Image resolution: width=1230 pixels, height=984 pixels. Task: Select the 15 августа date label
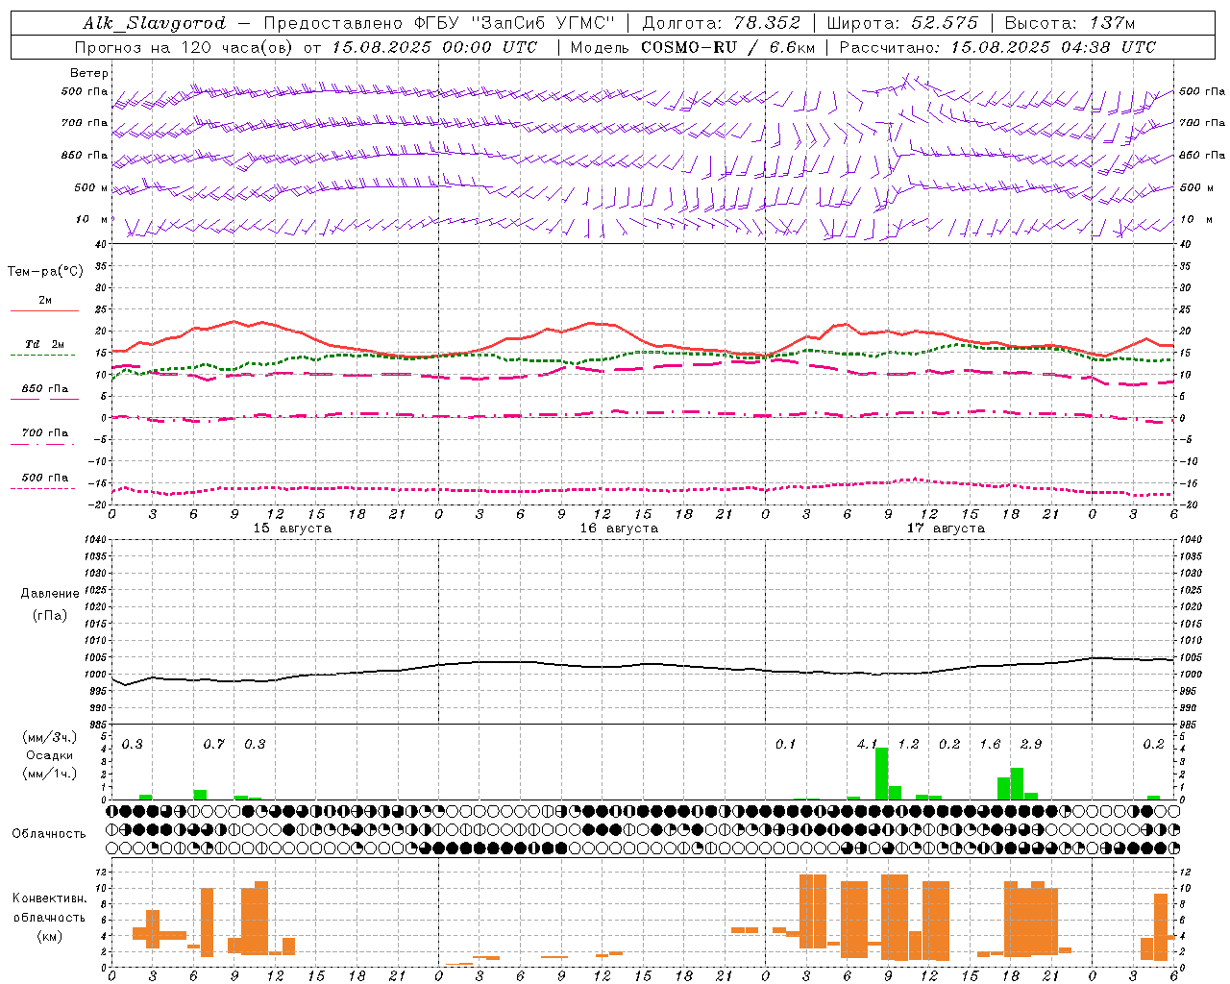tap(292, 529)
